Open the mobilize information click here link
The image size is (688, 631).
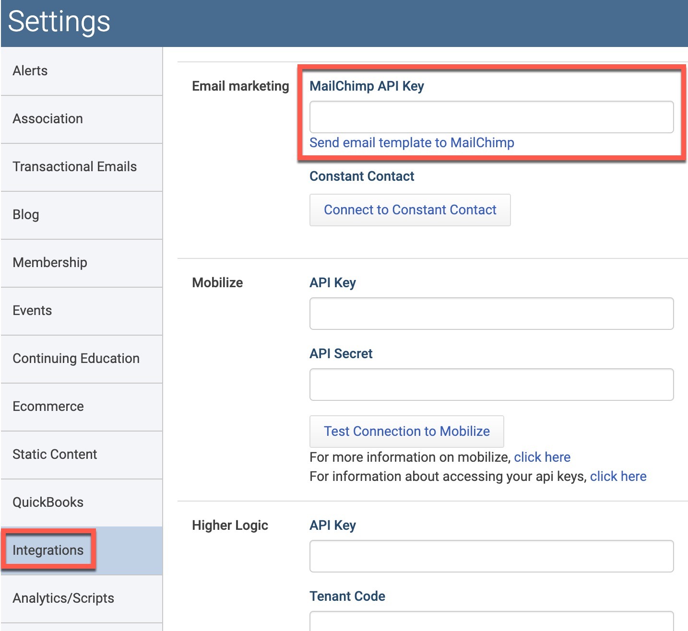coord(542,457)
